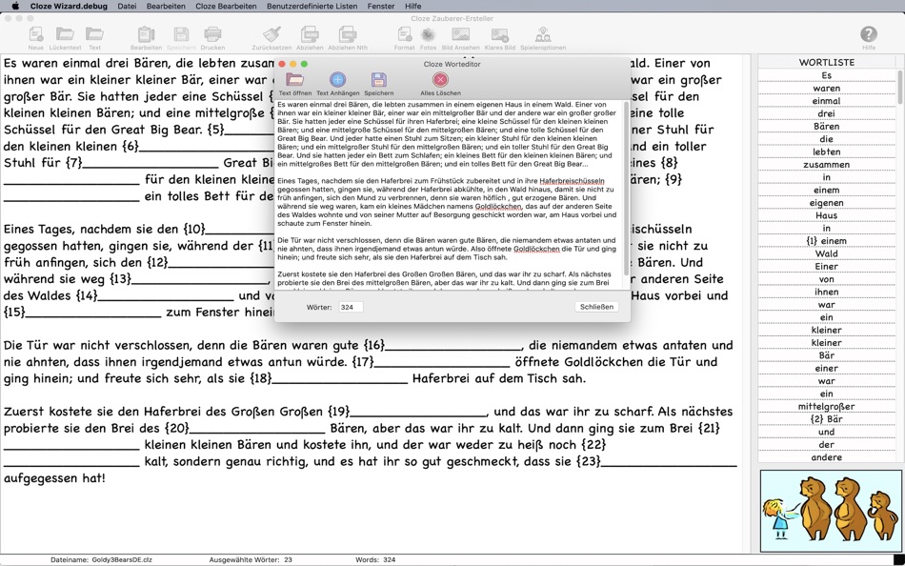Open the Cloze Bearbeiten menu
The width and height of the screenshot is (905, 566).
pyautogui.click(x=226, y=6)
